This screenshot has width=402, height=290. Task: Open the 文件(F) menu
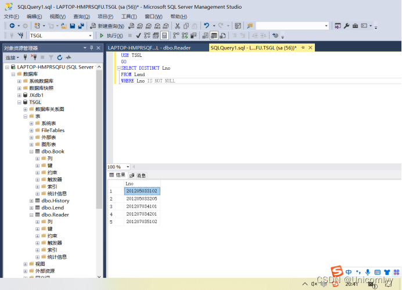[11, 17]
